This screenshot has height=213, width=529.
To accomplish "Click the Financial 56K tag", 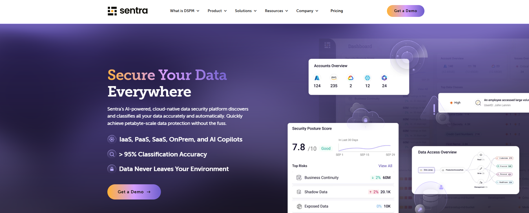I will pyautogui.click(x=504, y=166).
